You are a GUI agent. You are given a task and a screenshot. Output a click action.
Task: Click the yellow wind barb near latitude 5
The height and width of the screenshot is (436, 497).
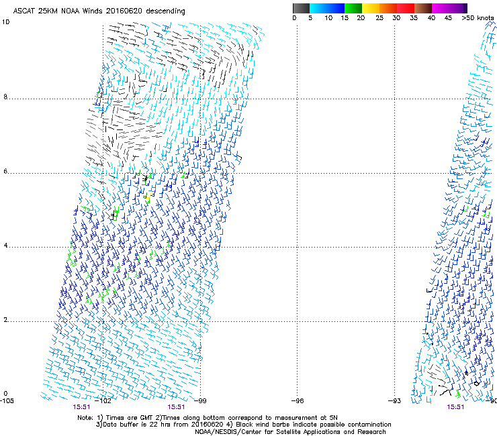point(148,199)
